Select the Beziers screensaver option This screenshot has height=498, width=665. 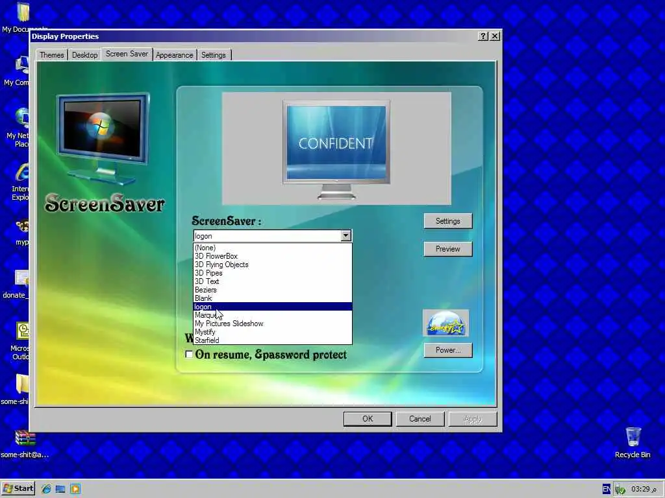tap(272, 290)
